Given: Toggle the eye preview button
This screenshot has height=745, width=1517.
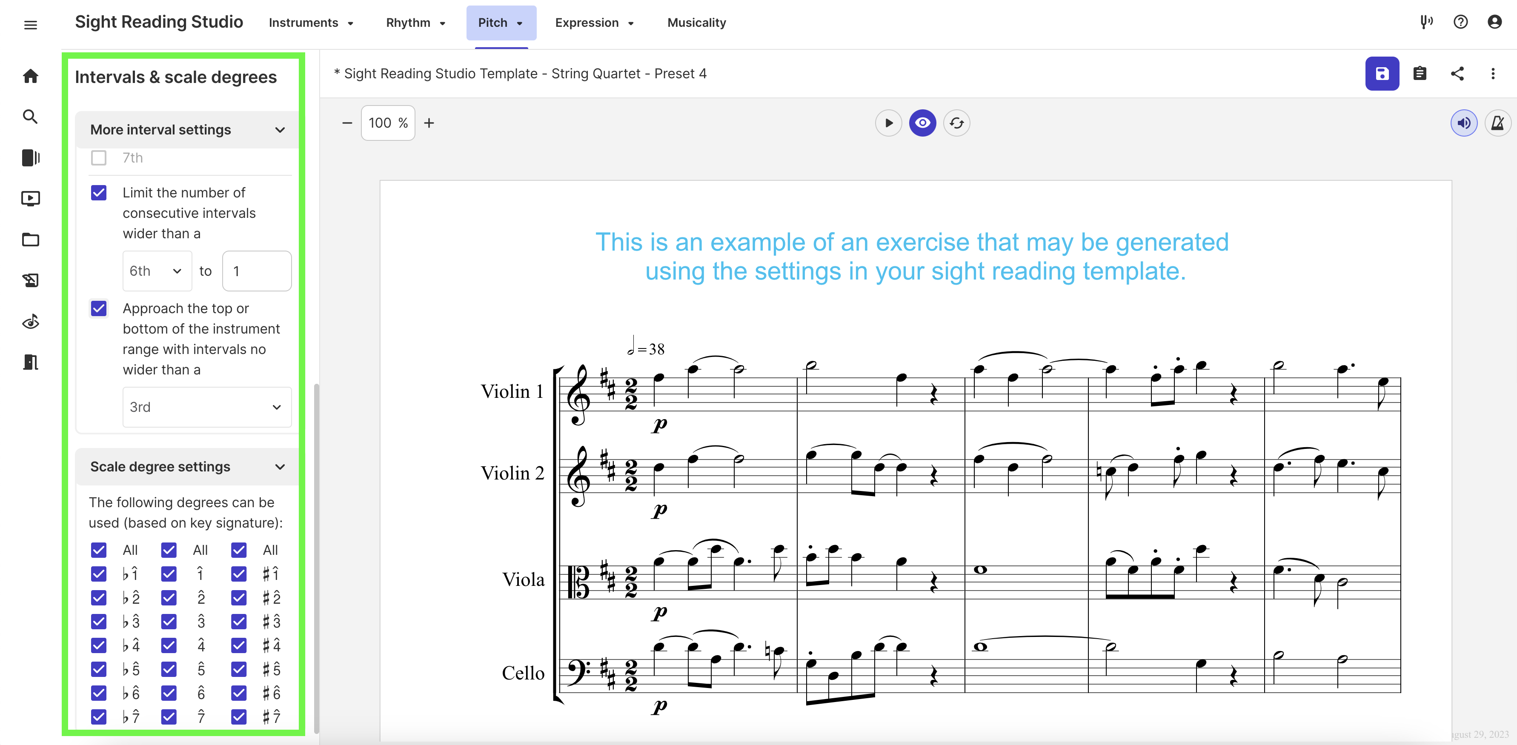Looking at the screenshot, I should [923, 123].
